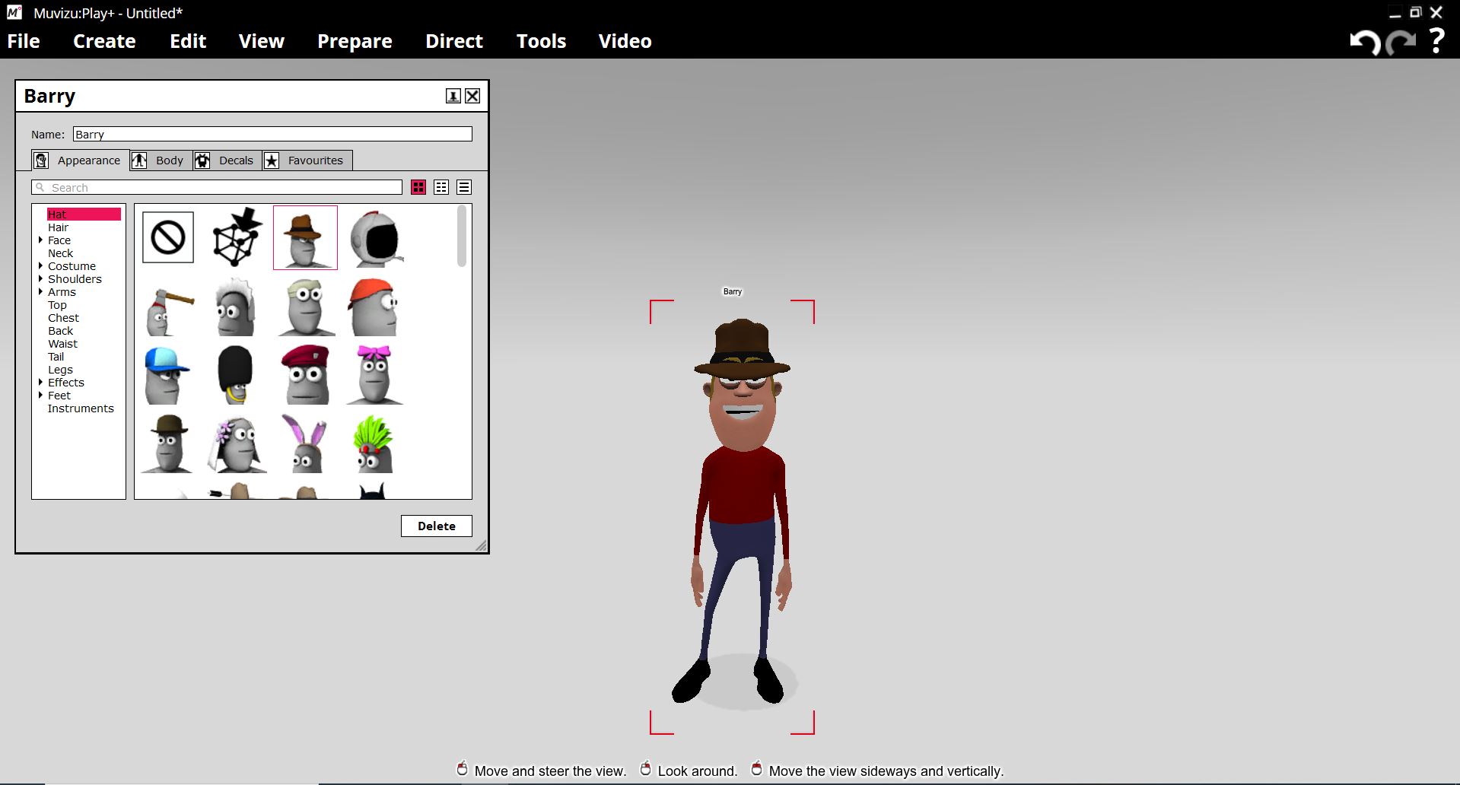Click the thumbnail list scrollbar handle

tap(461, 237)
